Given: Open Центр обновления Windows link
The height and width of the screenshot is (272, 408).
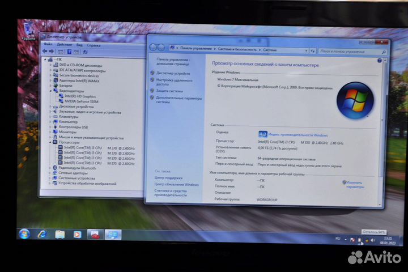Looking at the screenshot, I should [x=176, y=184].
